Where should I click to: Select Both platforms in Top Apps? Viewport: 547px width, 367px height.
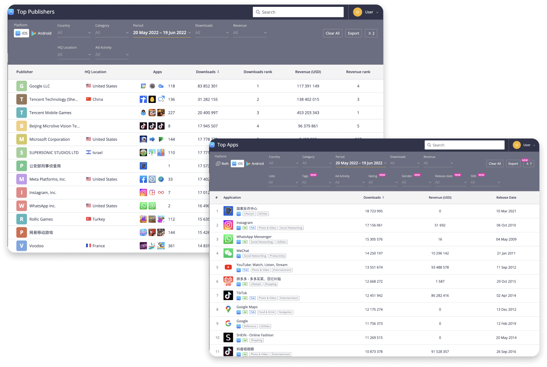coord(222,164)
